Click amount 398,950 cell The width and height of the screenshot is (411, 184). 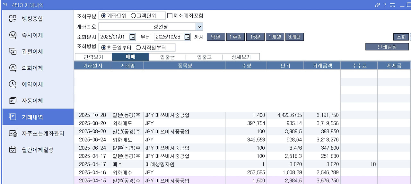click(322, 131)
